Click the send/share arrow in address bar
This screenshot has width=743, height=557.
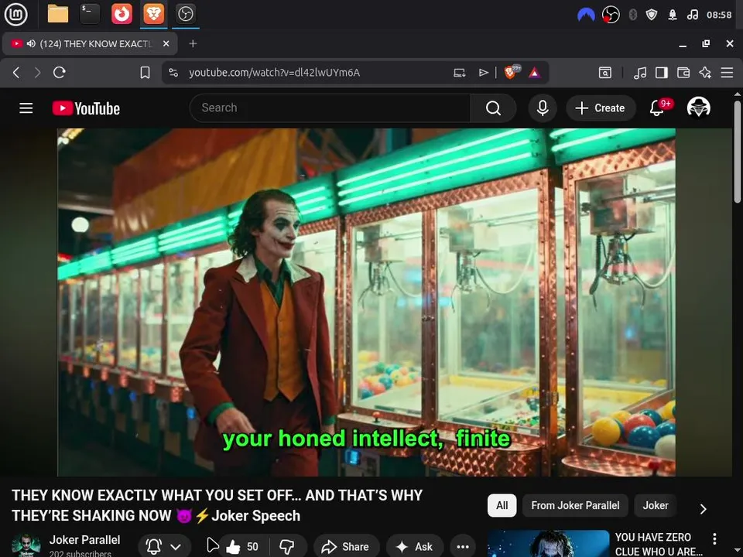(483, 73)
